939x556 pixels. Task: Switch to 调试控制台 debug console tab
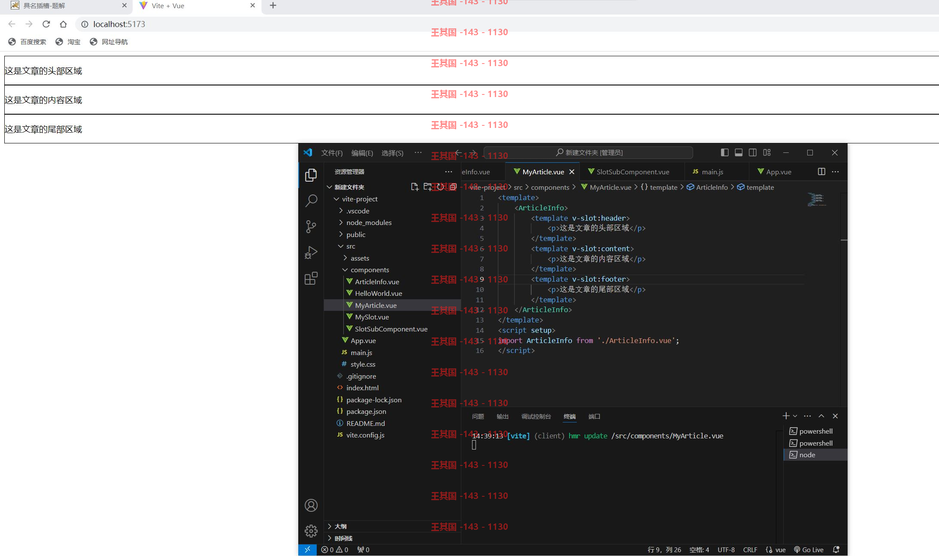coord(536,416)
